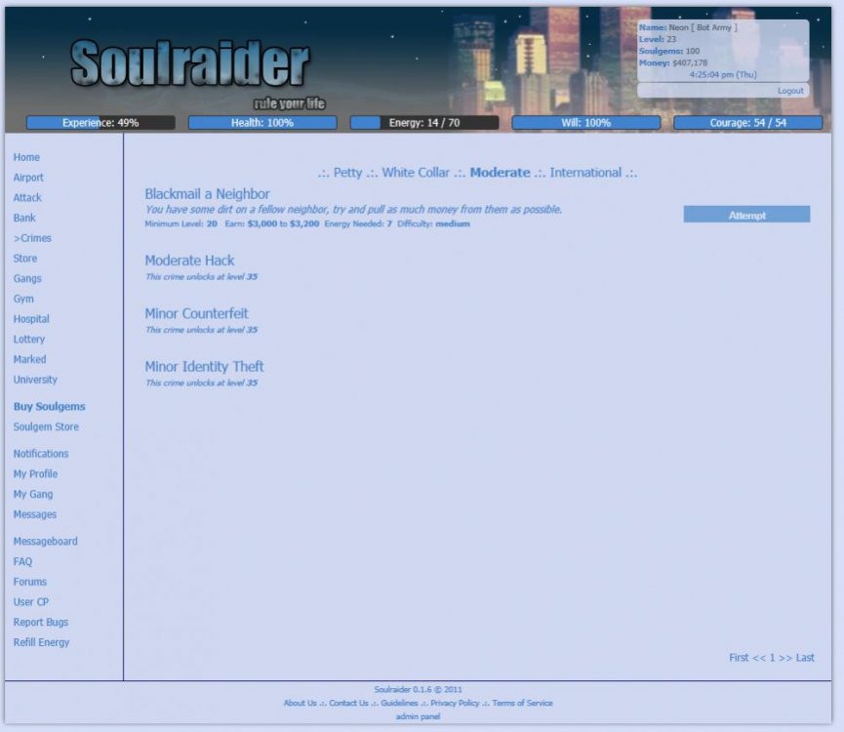Visit the Hospital link in sidebar
Viewport: 844px width, 732px height.
[31, 319]
